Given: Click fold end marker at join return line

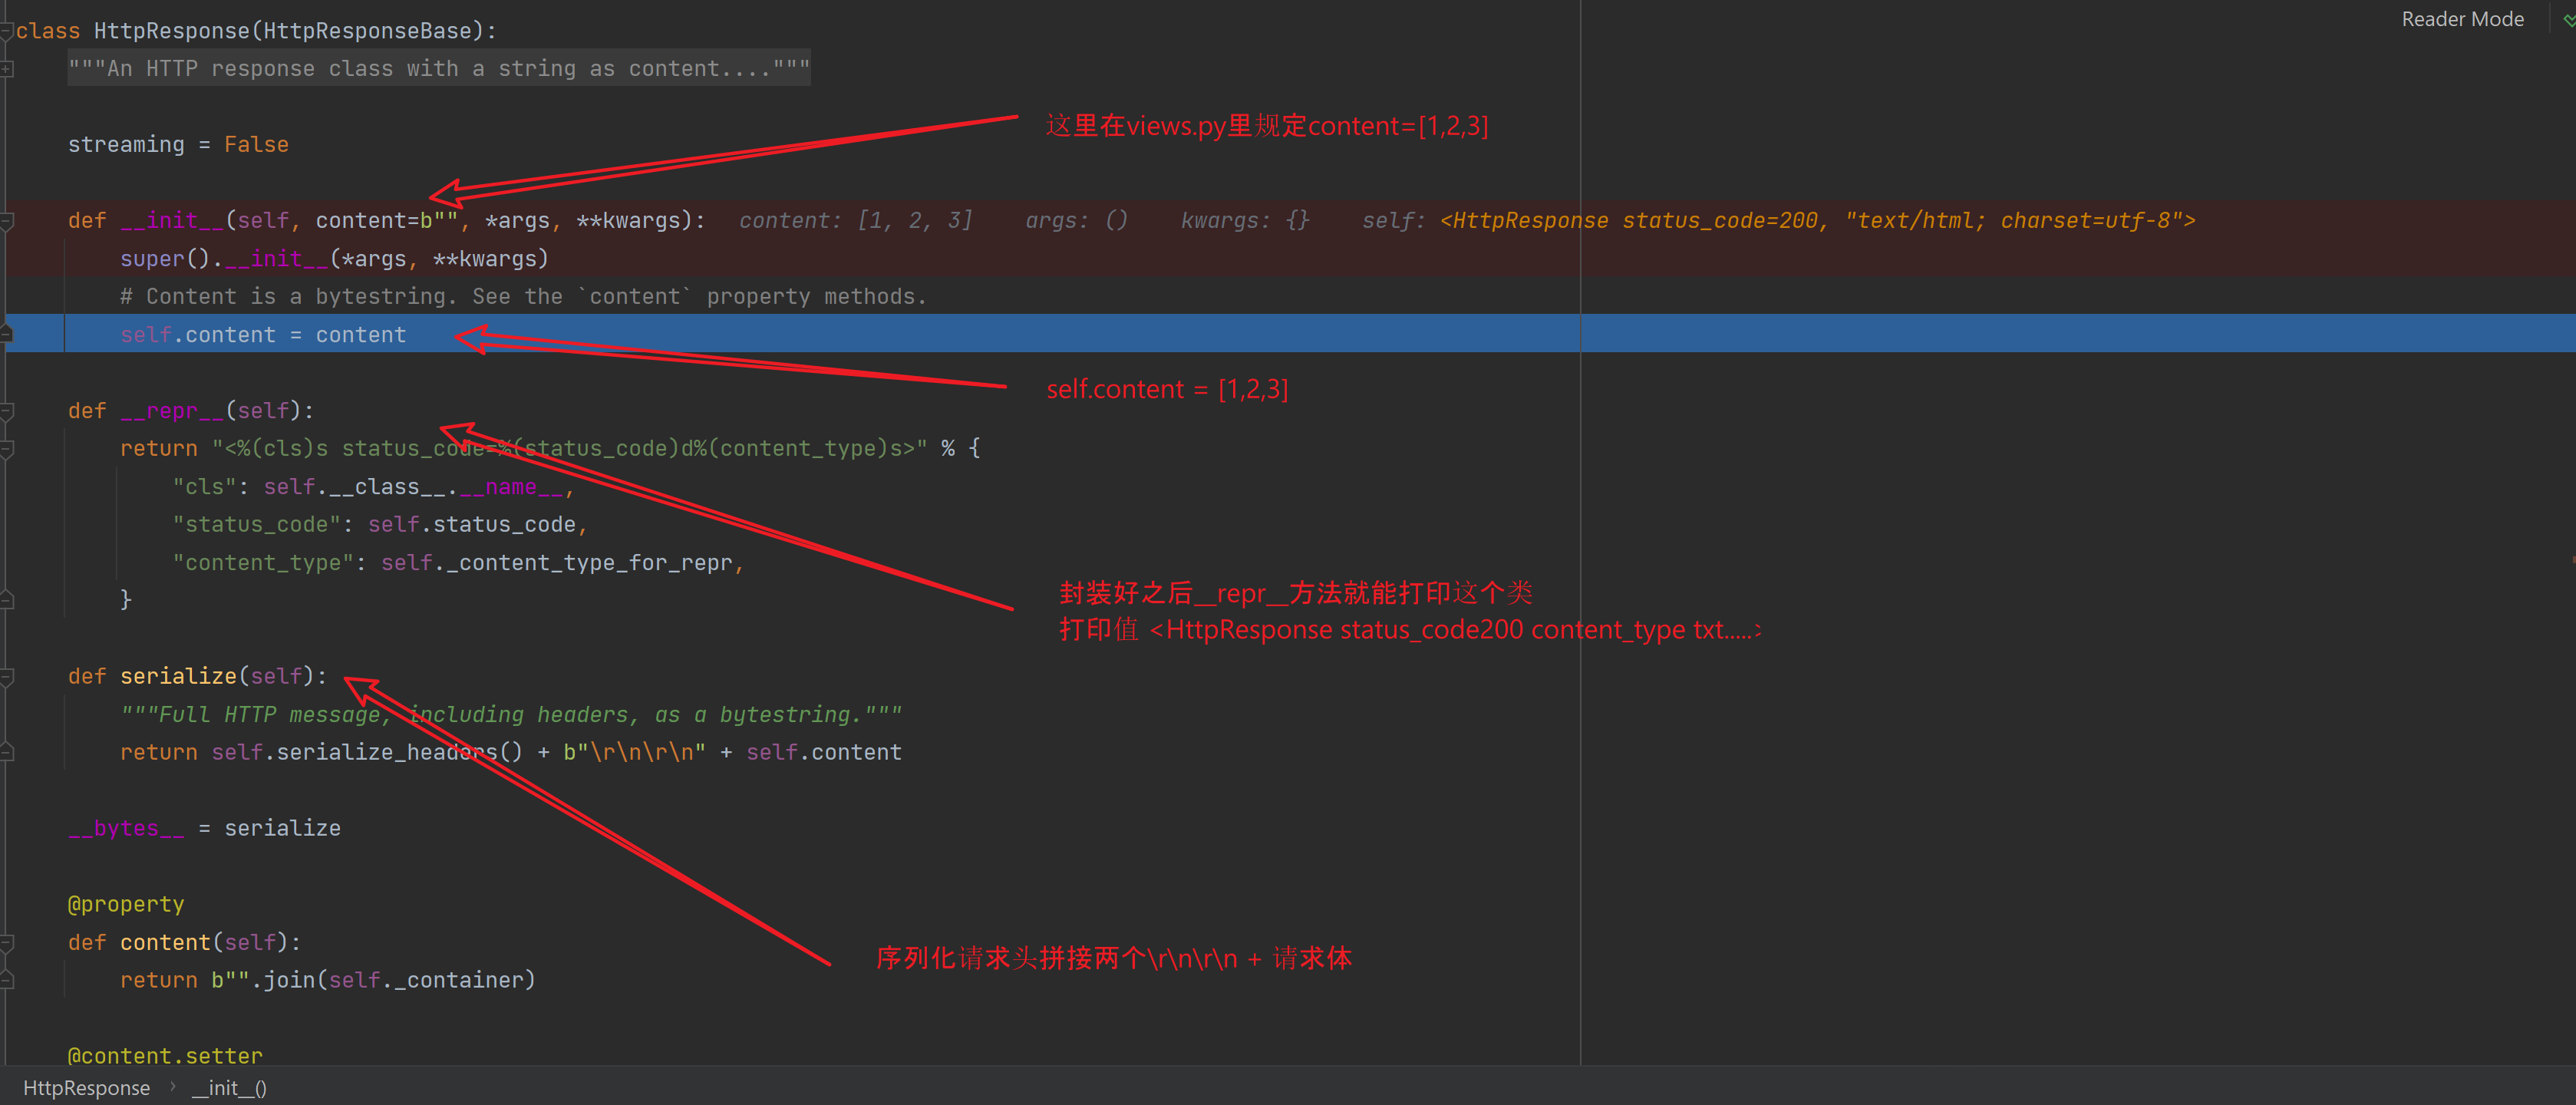Looking at the screenshot, I should click(6, 980).
